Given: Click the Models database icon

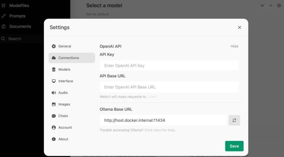Looking at the screenshot, I should coord(54,70).
